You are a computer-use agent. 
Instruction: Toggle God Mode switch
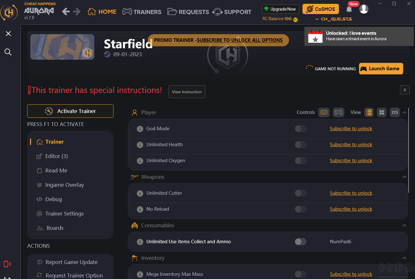point(301,129)
